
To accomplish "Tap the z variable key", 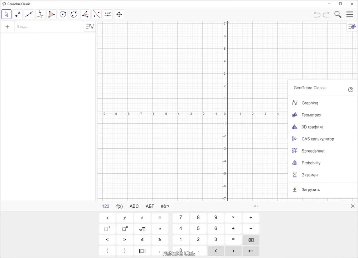I will 142,218.
